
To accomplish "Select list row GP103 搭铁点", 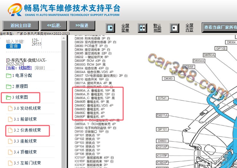I will click(87, 143).
